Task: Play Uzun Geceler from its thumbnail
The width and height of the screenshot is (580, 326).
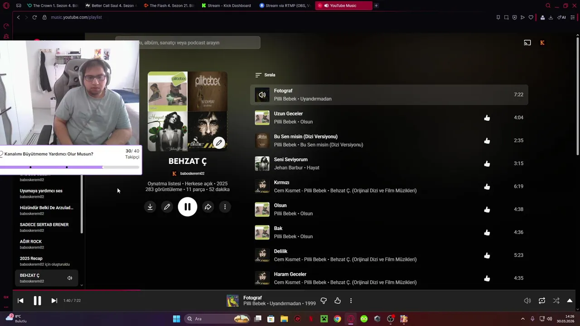Action: [x=262, y=118]
